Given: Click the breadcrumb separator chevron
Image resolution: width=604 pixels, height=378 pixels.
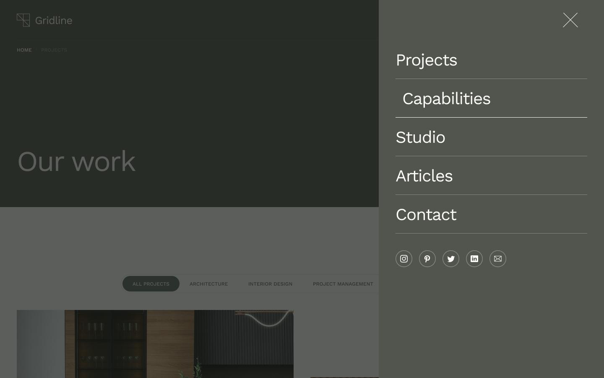Looking at the screenshot, I should coord(36,50).
